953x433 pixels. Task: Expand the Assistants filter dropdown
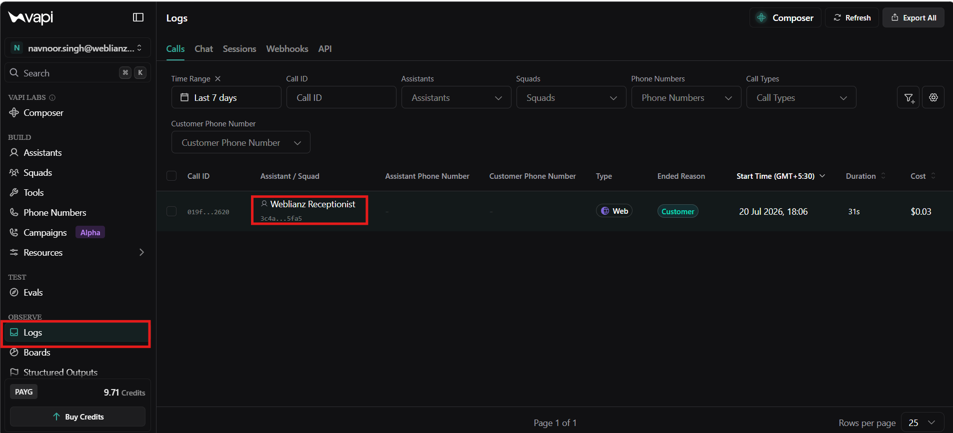(456, 97)
